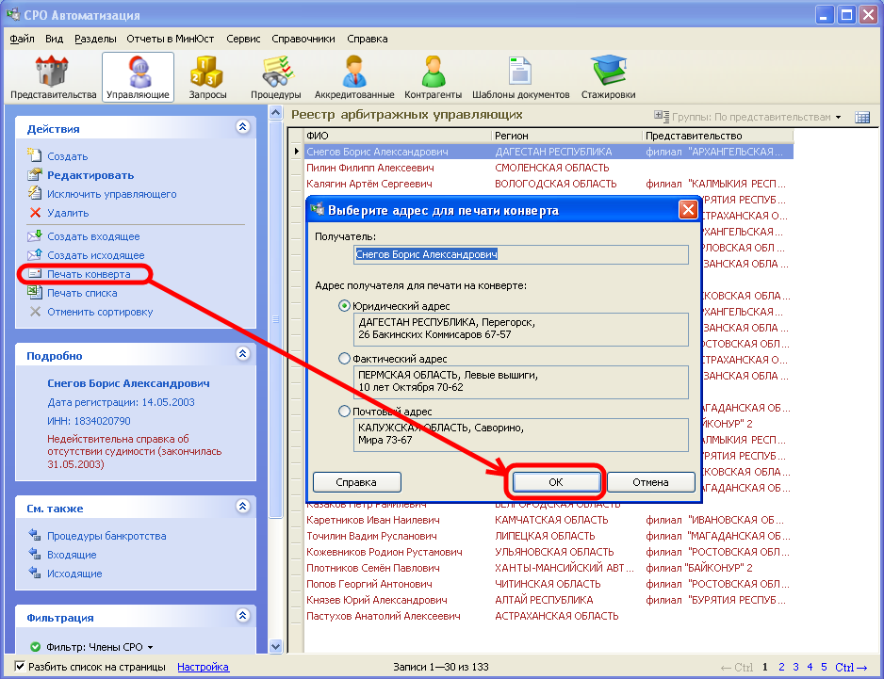Choose the Почтовый адрес radio option
The height and width of the screenshot is (679, 884).
point(344,412)
